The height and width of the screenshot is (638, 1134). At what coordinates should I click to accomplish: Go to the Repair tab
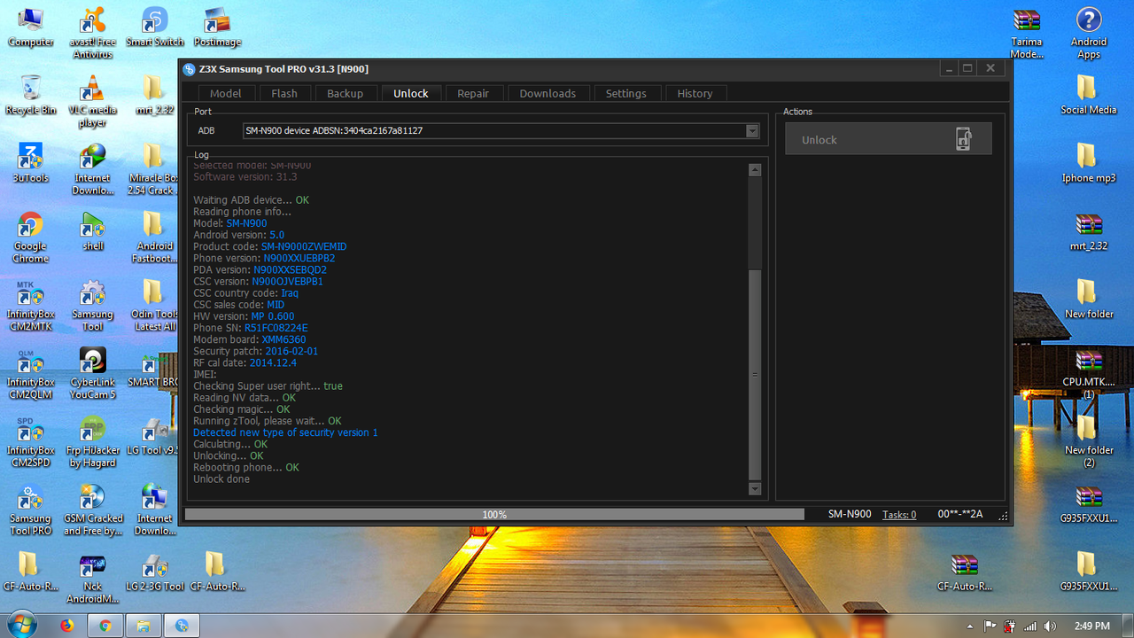pos(473,93)
